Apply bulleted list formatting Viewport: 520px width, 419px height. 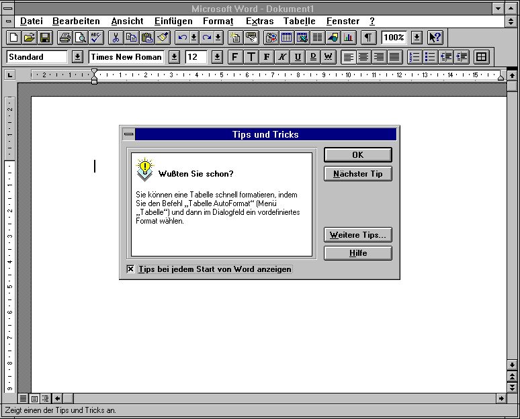(430, 57)
